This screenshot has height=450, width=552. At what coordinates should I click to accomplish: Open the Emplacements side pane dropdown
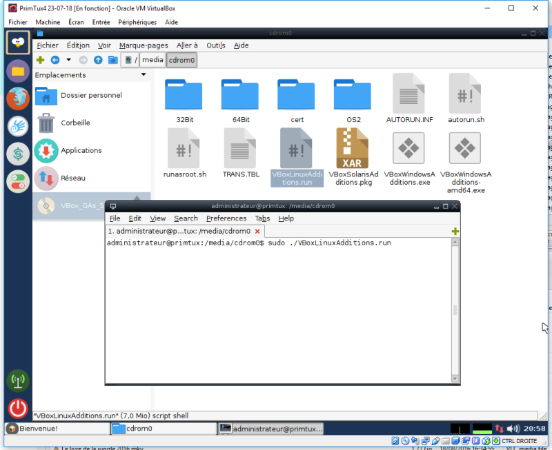(x=144, y=74)
